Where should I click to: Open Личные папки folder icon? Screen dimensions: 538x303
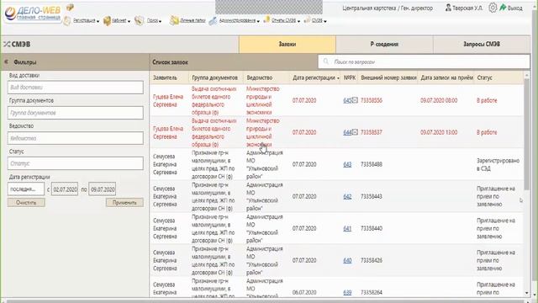click(x=174, y=20)
